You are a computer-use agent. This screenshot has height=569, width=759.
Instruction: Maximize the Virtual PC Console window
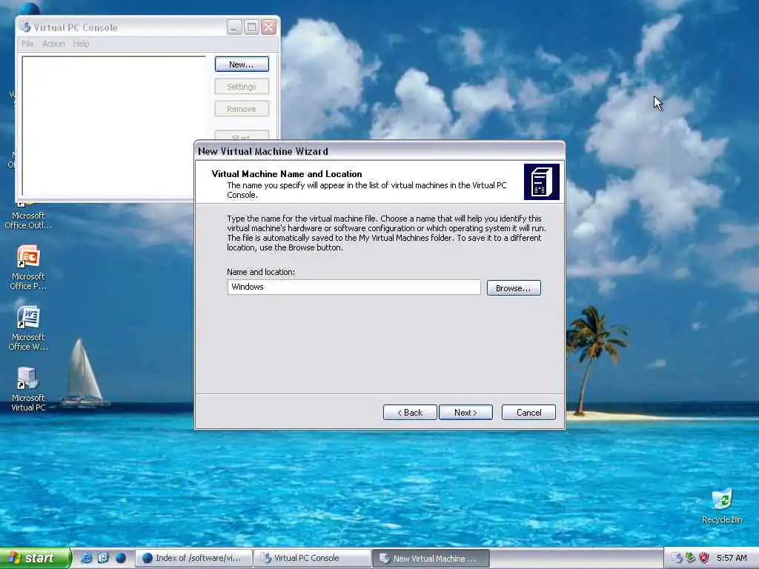tap(251, 27)
